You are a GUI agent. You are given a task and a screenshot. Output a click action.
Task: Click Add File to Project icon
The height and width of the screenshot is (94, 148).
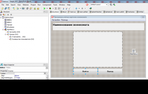point(35,8)
